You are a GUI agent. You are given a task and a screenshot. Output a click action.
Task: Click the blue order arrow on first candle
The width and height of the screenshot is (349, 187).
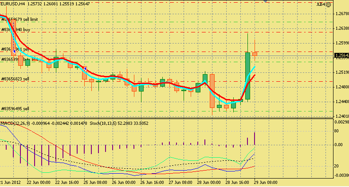click(14, 51)
